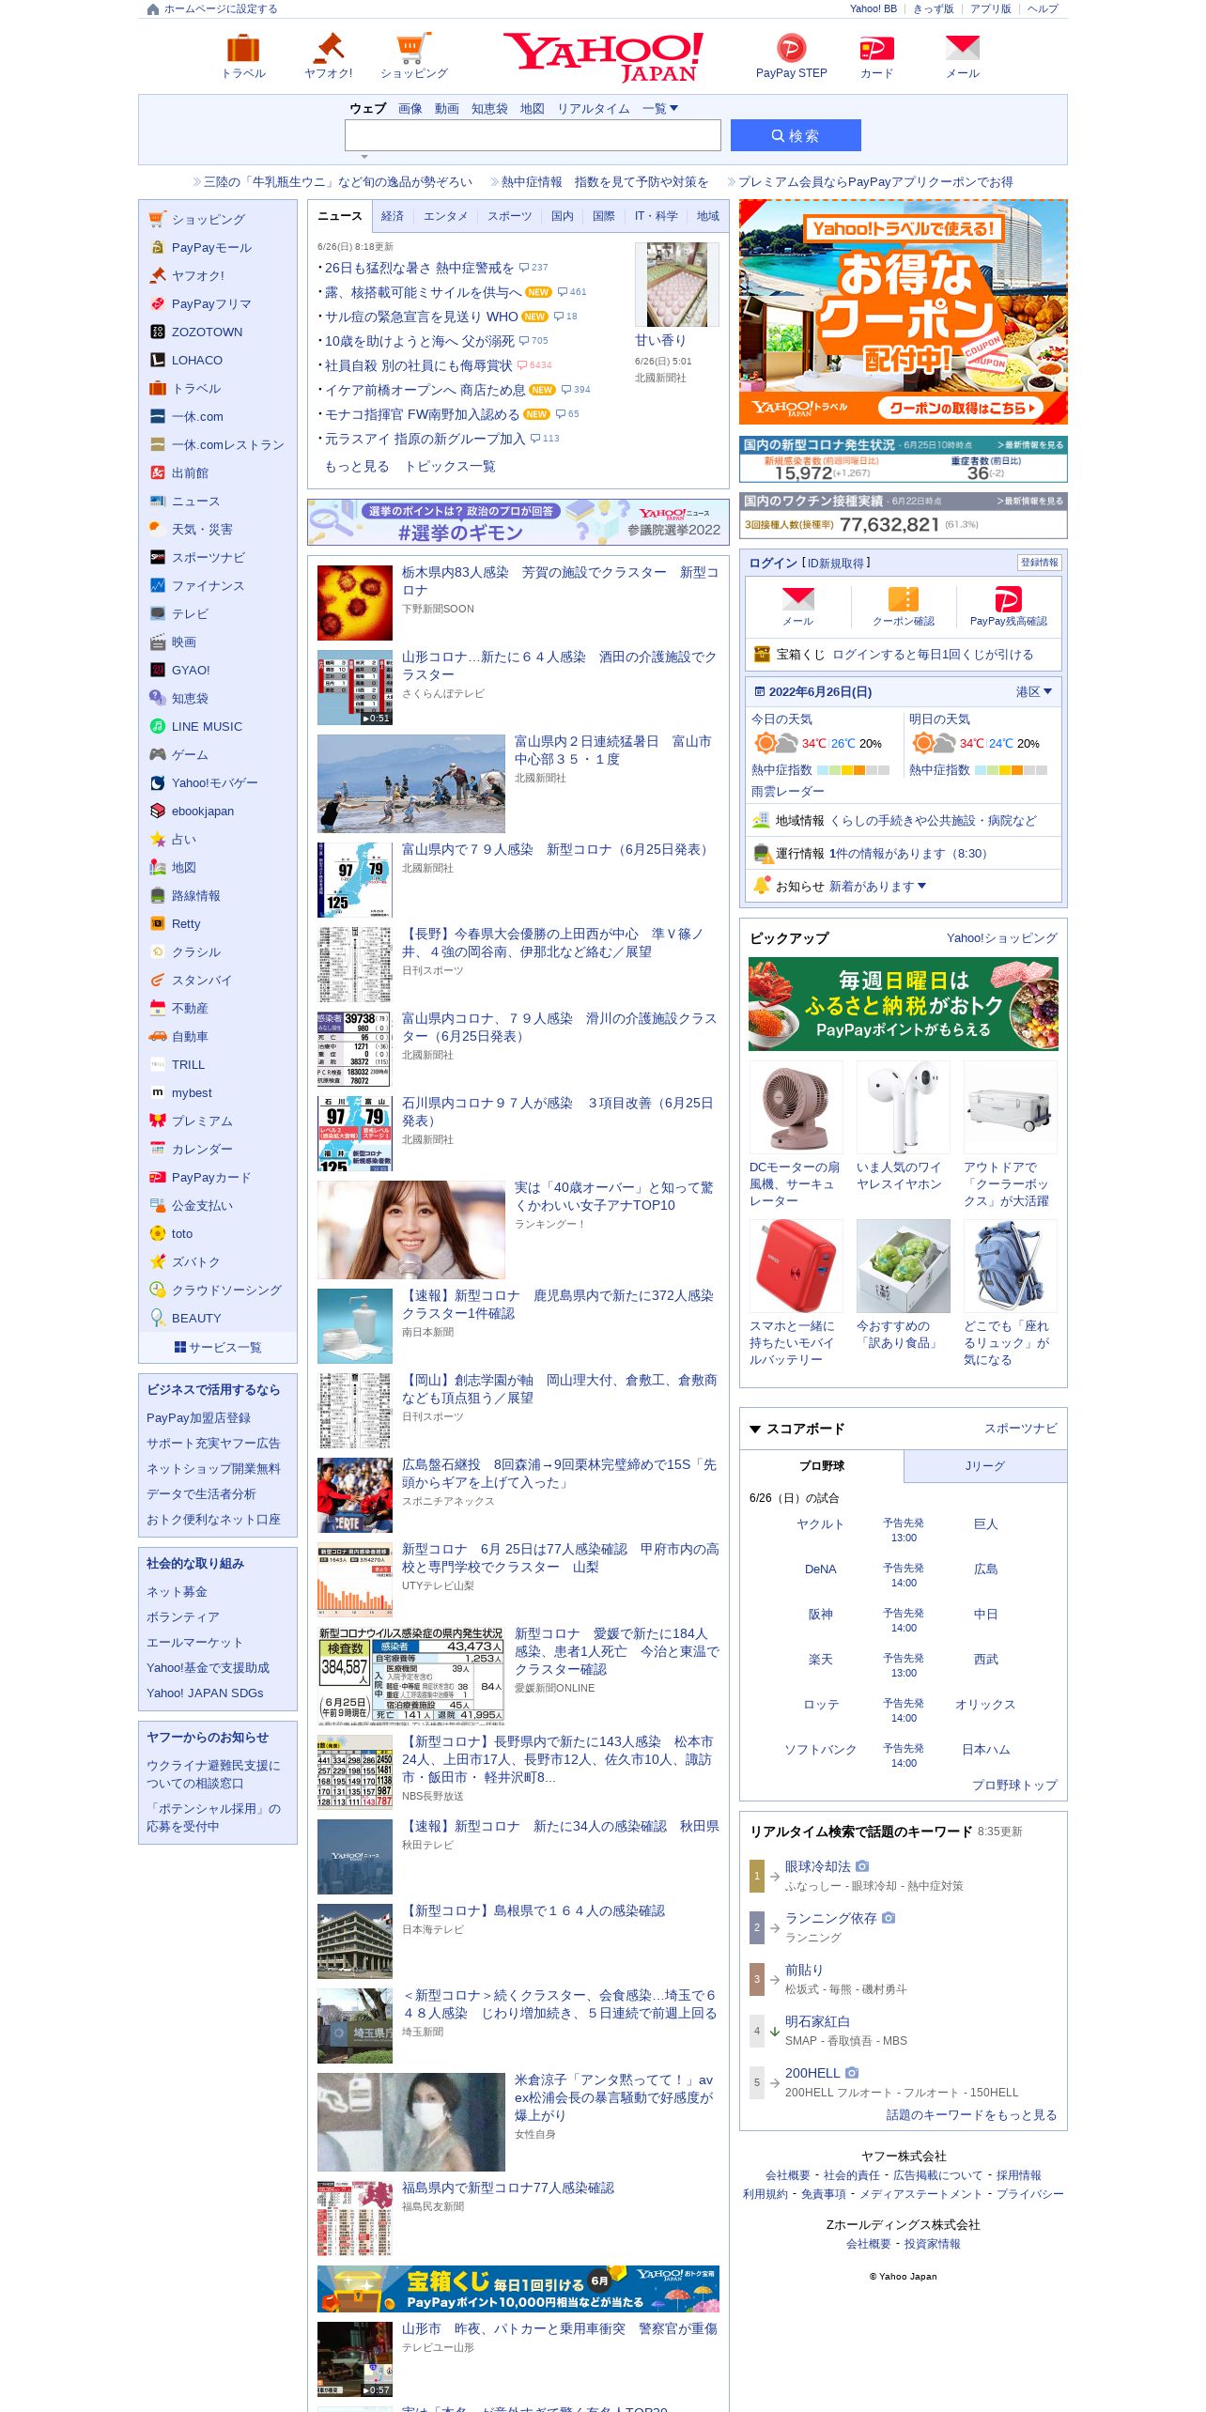Open the Shopping cart icon in the header
Image resolution: width=1206 pixels, height=2412 pixels.
(x=414, y=48)
